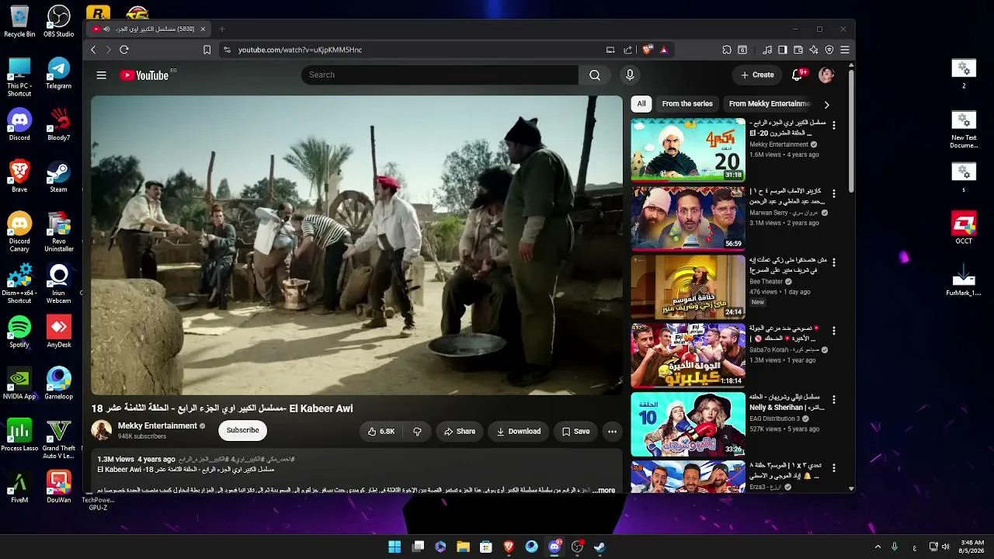Screen dimensions: 994x559
Task: Switch to the El Kabeer Awi browser tab
Action: (148, 30)
